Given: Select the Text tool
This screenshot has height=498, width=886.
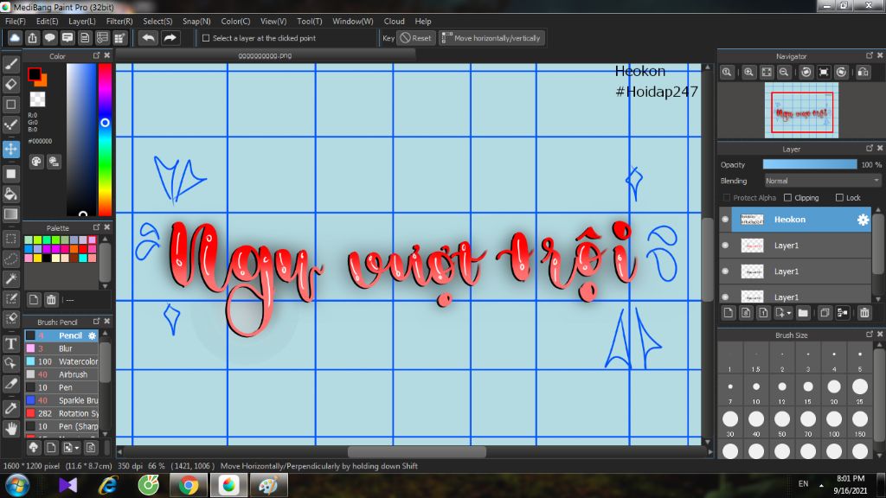Looking at the screenshot, I should tap(10, 343).
